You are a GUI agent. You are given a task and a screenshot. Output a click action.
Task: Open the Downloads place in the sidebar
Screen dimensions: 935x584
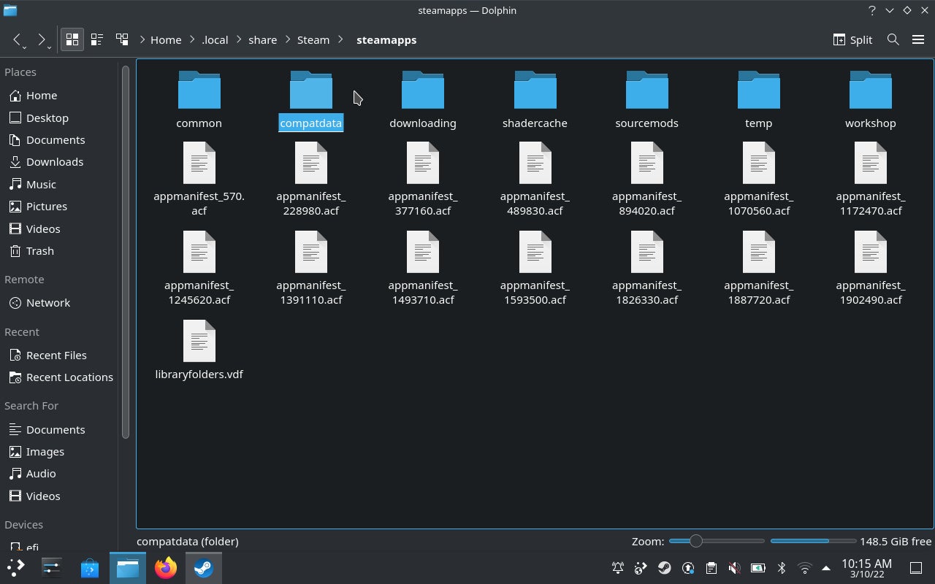(x=56, y=161)
